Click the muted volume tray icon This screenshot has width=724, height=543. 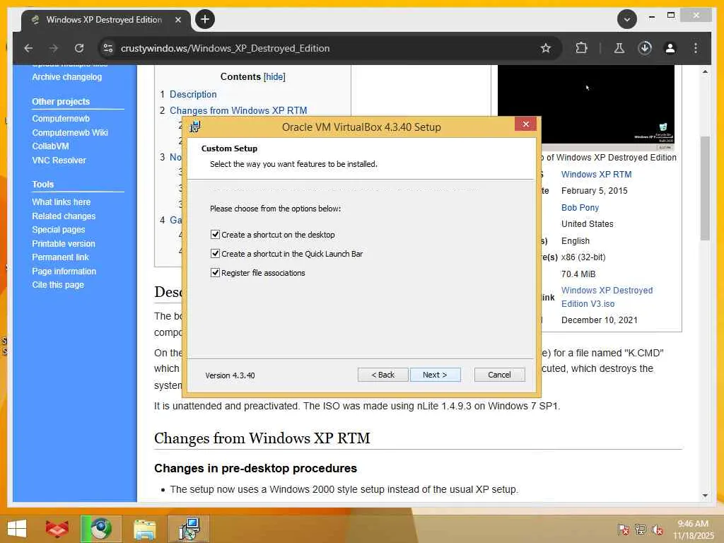coord(658,530)
